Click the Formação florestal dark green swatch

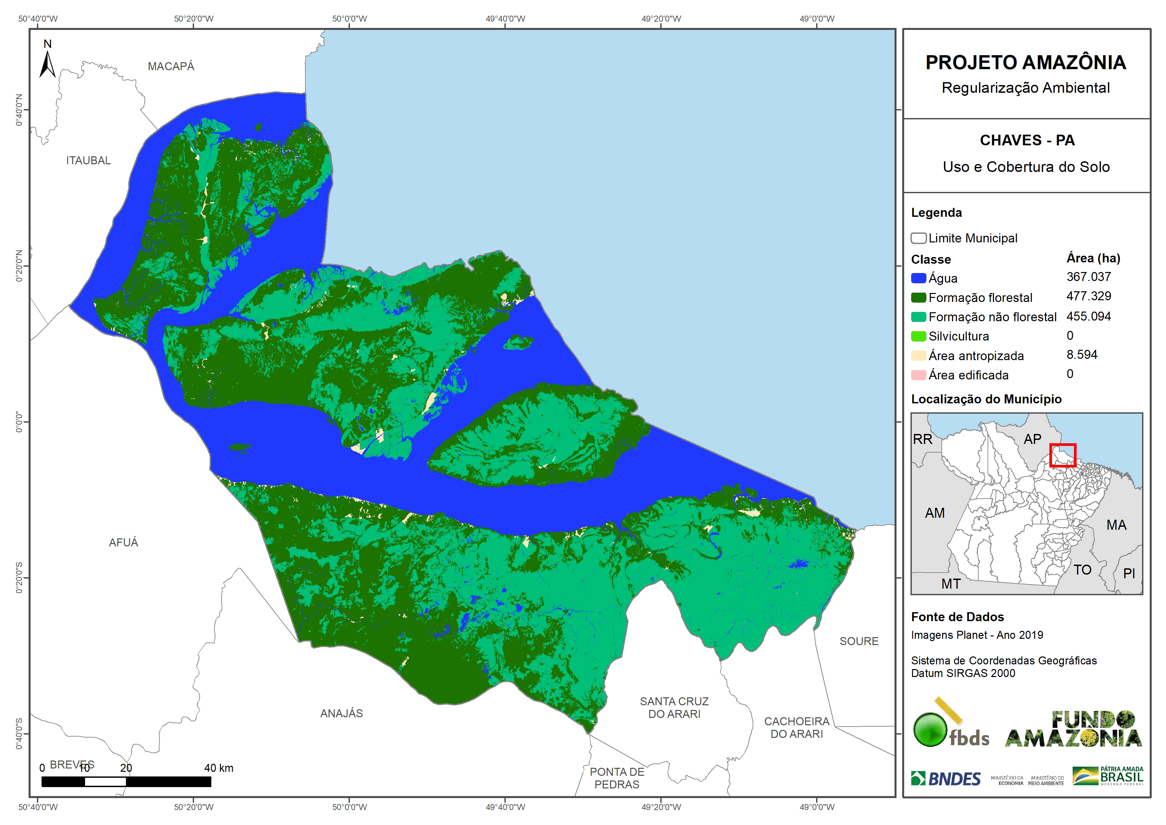(918, 297)
